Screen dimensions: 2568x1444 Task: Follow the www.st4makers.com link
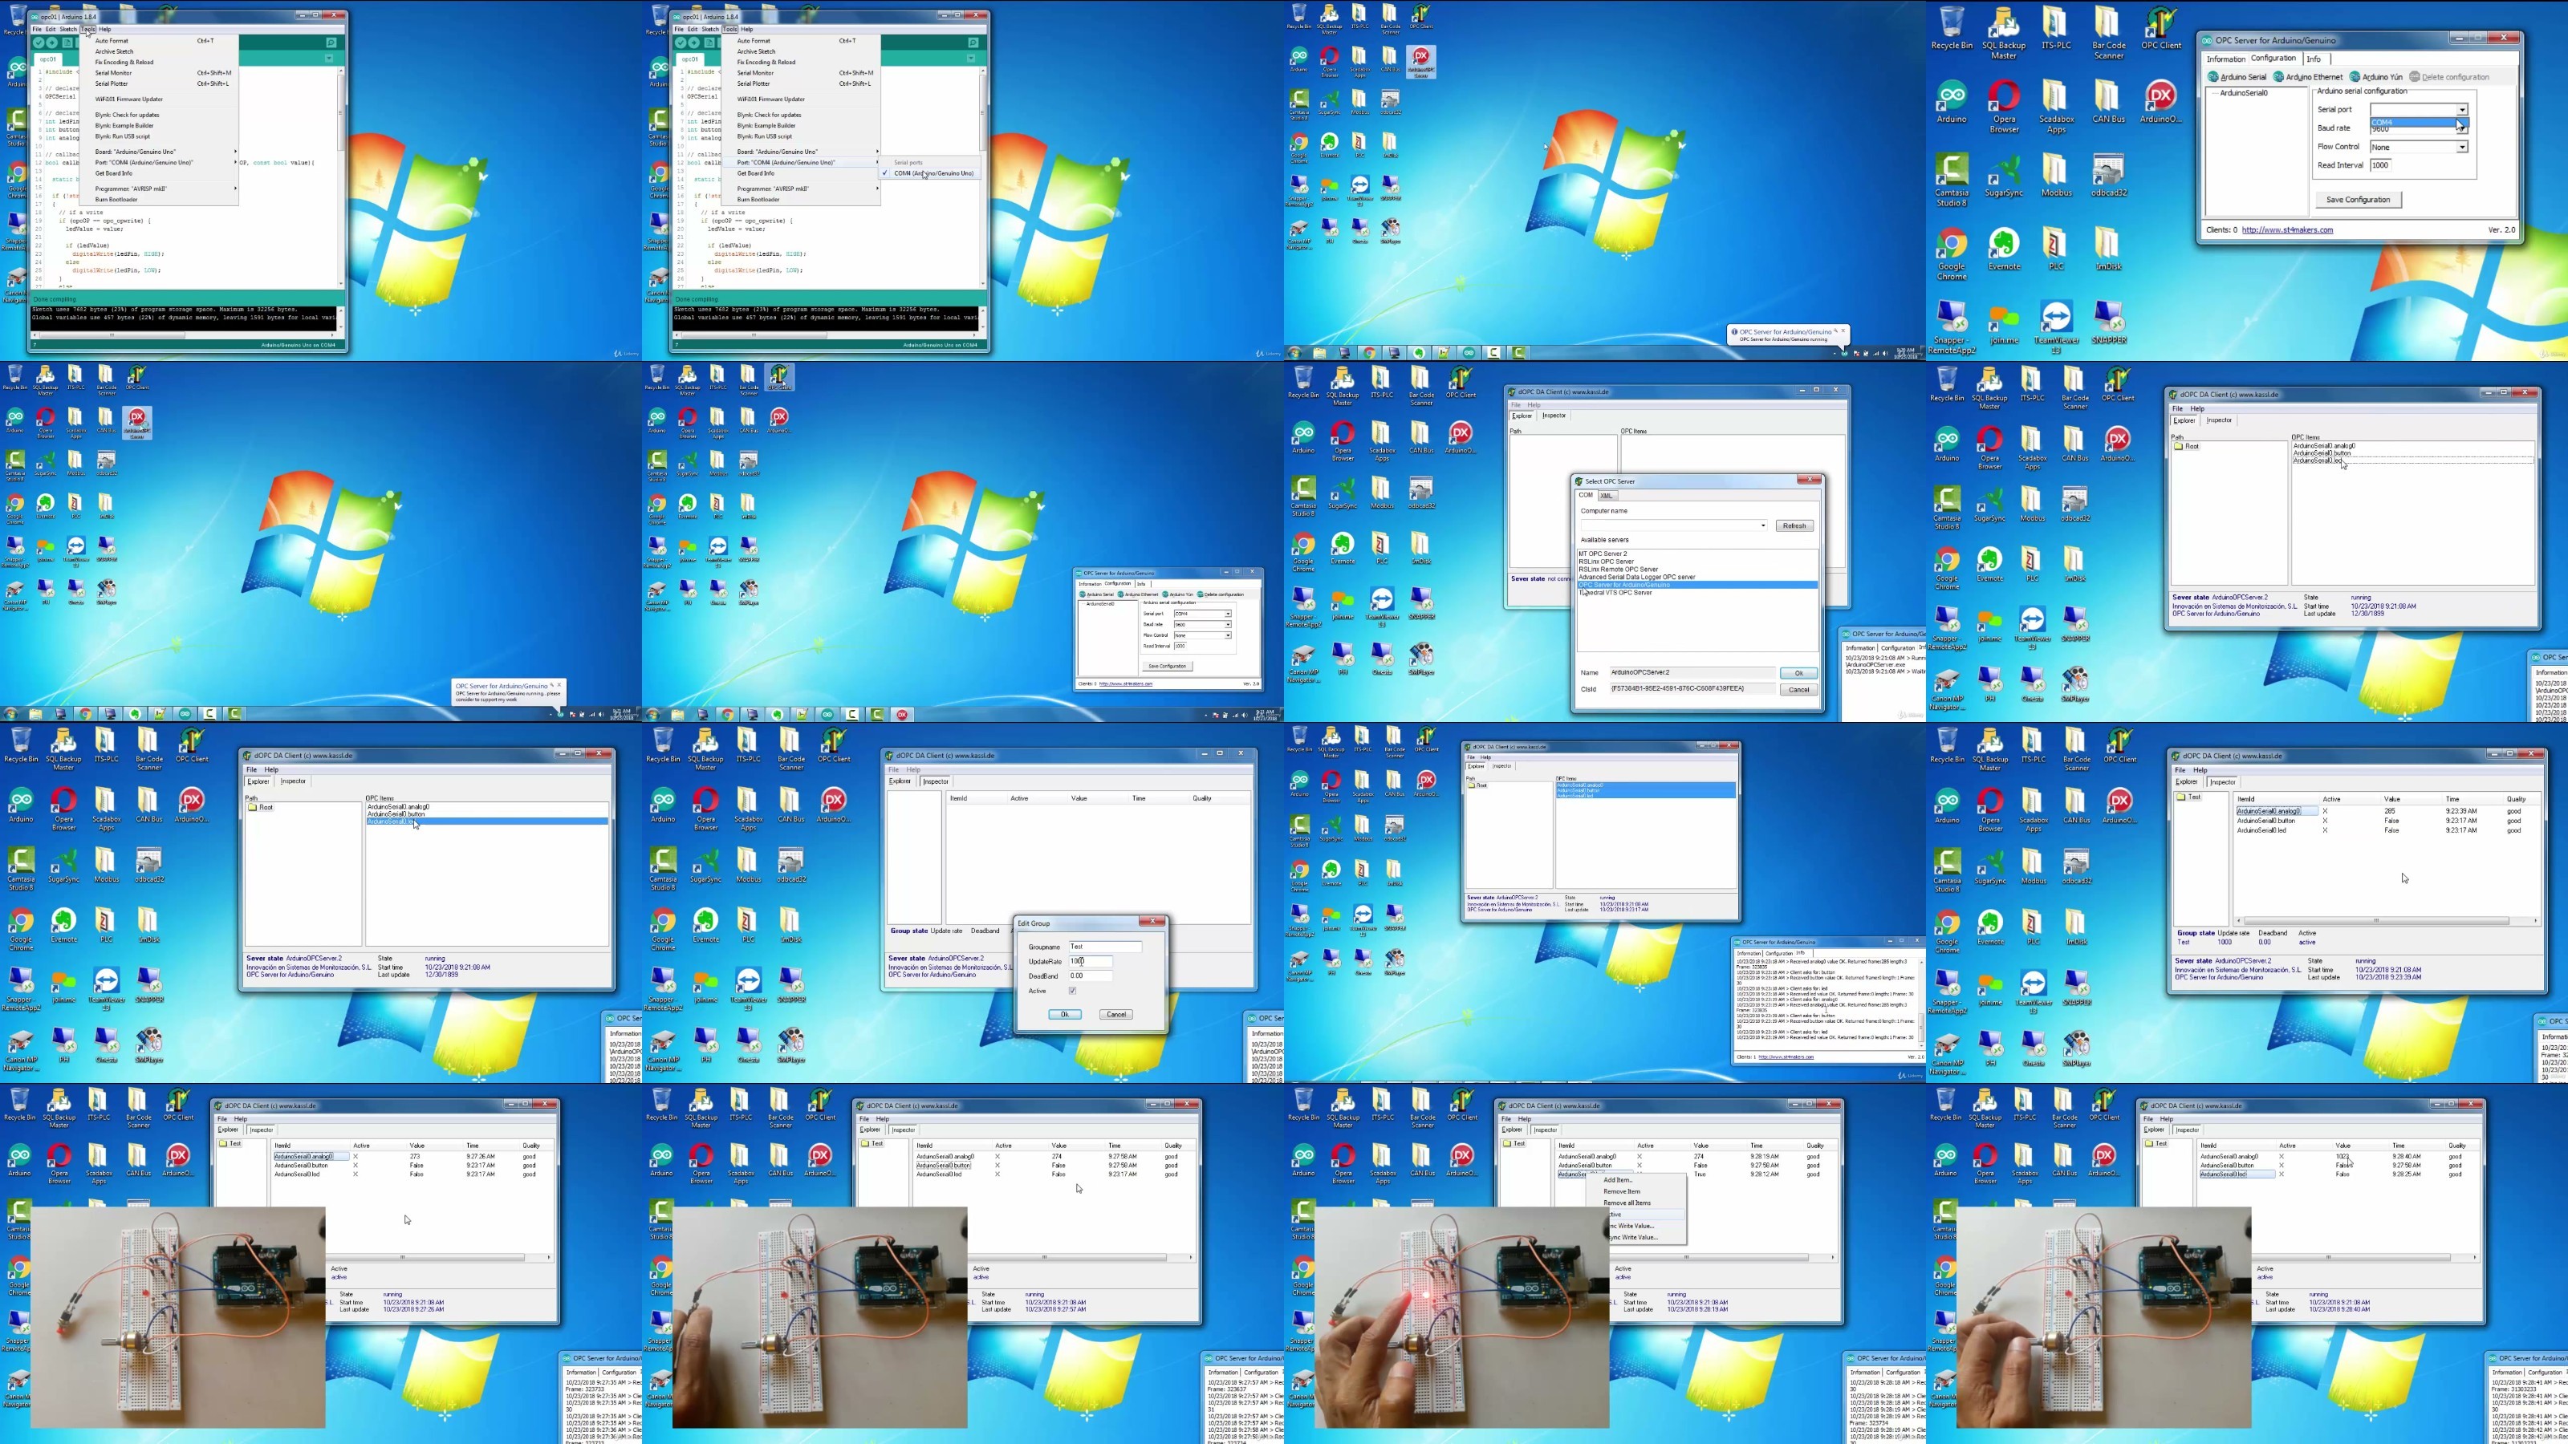(x=2287, y=230)
